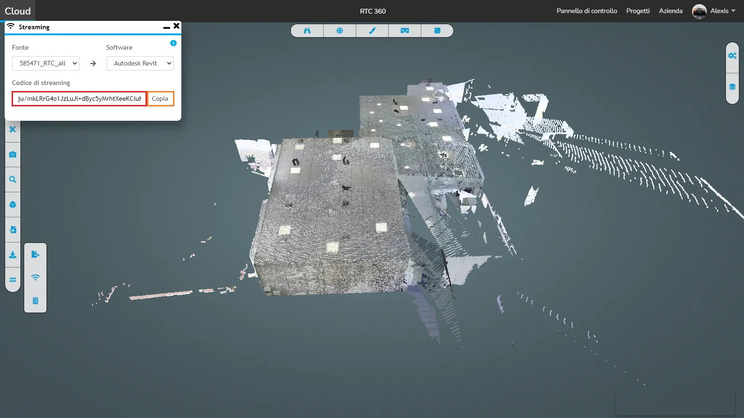
Task: Click the Copia button
Action: (160, 98)
